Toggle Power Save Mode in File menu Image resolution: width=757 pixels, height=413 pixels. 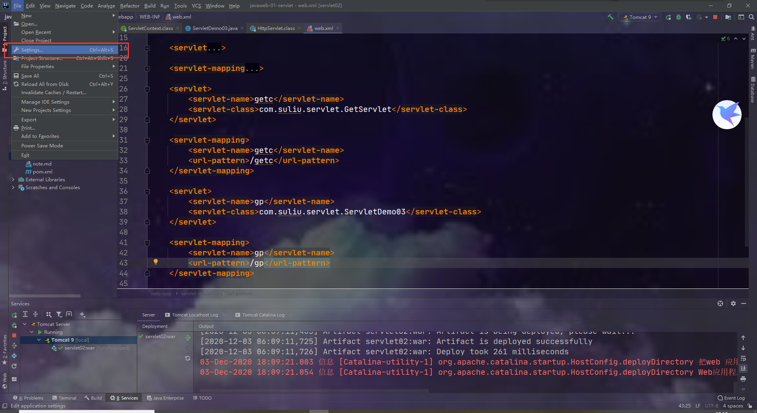click(x=65, y=146)
